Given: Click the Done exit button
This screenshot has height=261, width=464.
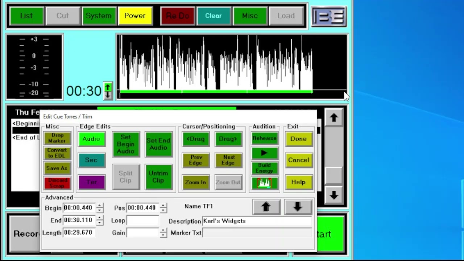Looking at the screenshot, I should click(x=298, y=139).
